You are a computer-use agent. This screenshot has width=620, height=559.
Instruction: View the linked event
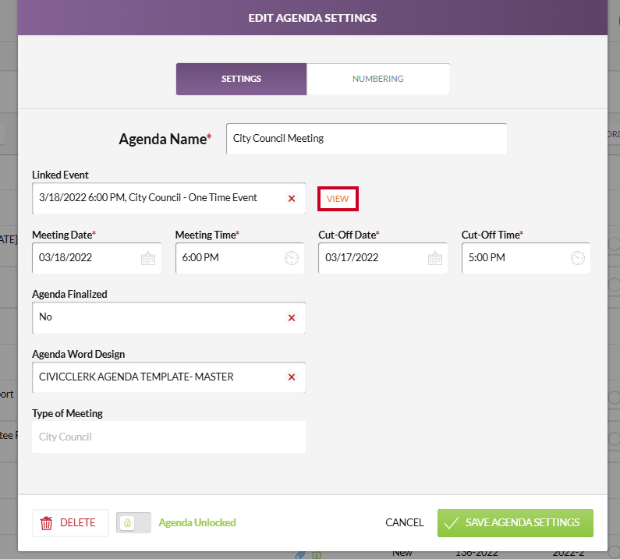point(338,199)
